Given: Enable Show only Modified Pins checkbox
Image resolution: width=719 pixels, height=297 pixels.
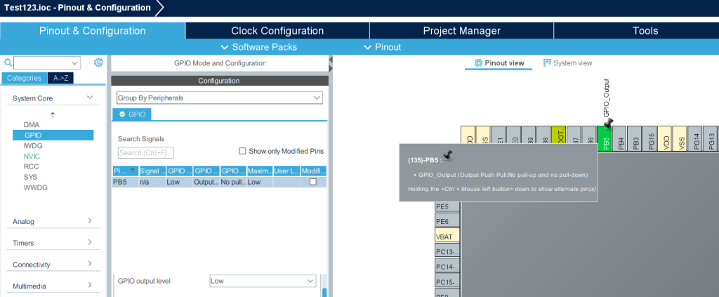Looking at the screenshot, I should pos(243,151).
